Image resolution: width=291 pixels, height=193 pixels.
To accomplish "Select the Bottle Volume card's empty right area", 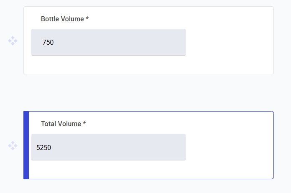I will (x=229, y=41).
